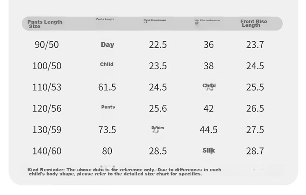Select the 100/50 size row label
306x195 pixels.
pos(47,66)
